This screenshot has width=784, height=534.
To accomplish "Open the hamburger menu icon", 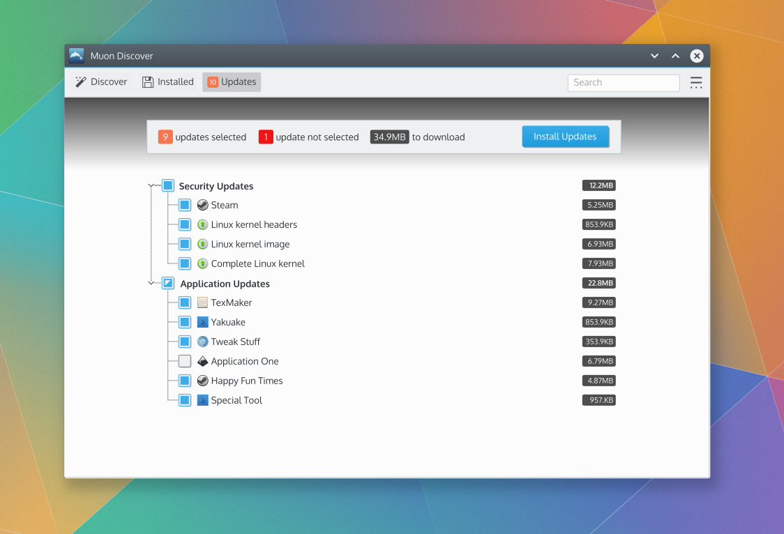I will point(695,82).
